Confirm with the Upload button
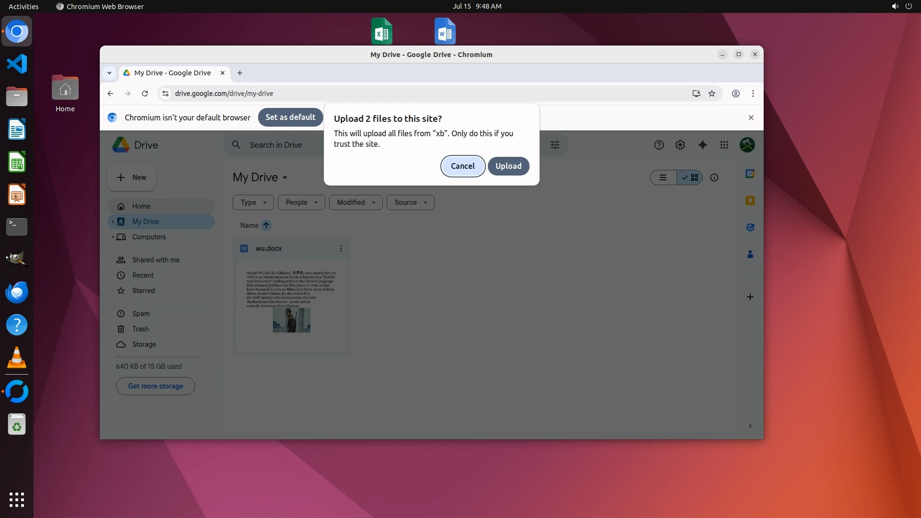 (508, 166)
